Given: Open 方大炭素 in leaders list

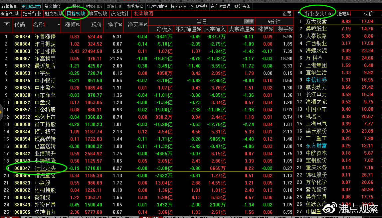Looking at the screenshot, I should (x=316, y=21).
